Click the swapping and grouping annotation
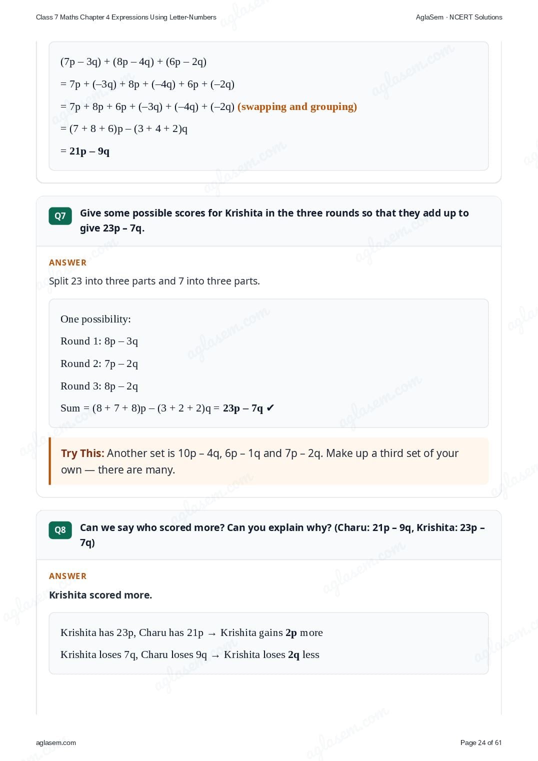This screenshot has height=761, width=538. (297, 106)
